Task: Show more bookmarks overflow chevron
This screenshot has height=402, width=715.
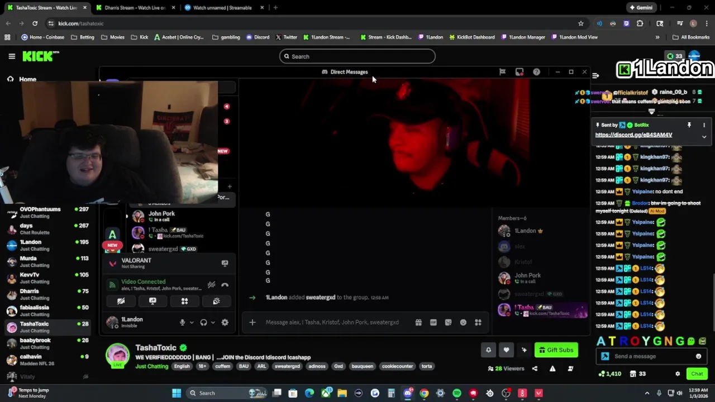Action: [657, 37]
